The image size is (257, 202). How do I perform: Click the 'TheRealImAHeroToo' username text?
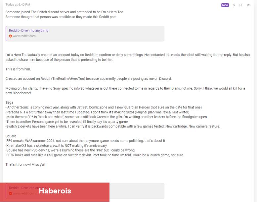coord(68,78)
